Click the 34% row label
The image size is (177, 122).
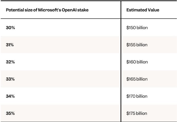point(10,96)
